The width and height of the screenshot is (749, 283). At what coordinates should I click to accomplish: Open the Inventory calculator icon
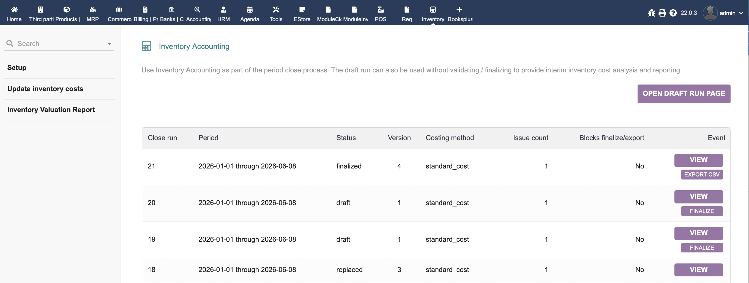pos(433,10)
